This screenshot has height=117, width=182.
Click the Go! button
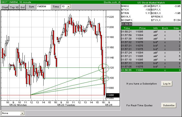point(23,7)
